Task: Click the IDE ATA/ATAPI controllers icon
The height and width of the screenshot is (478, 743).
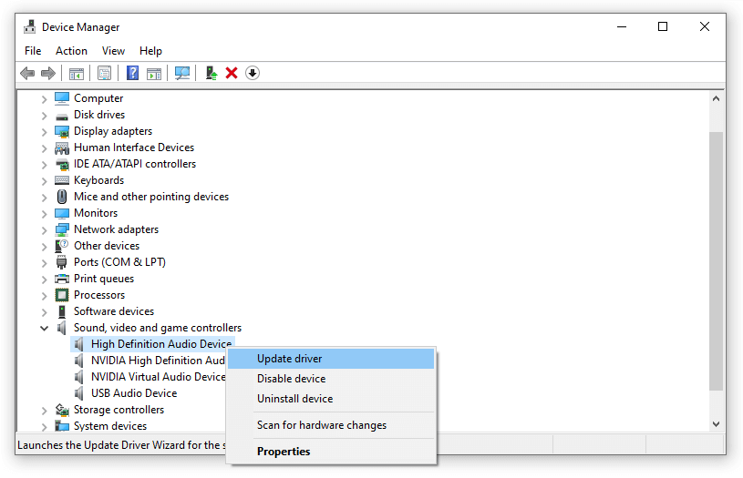Action: point(62,165)
